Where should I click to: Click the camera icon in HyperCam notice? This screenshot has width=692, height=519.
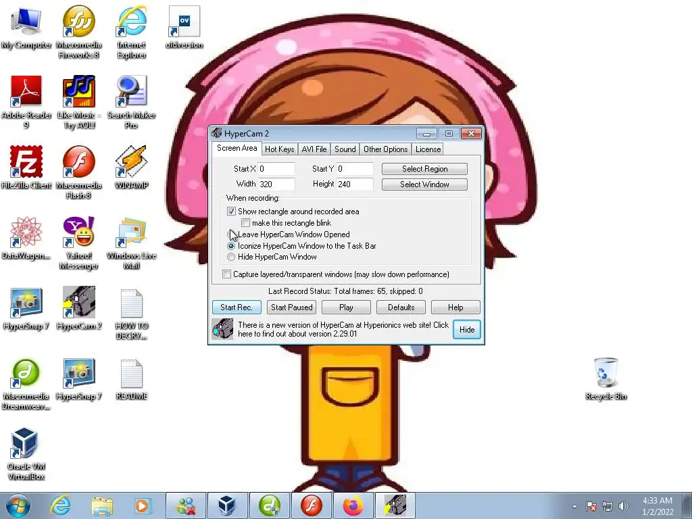coord(222,329)
